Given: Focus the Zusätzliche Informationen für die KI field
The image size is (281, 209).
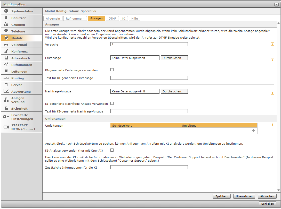Looking at the screenshot, I should pyautogui.click(x=149, y=167).
